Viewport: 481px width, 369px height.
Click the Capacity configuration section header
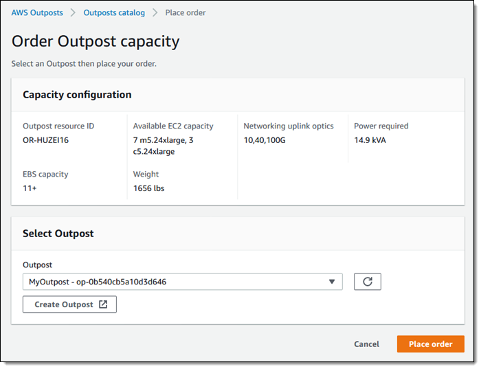tap(77, 95)
